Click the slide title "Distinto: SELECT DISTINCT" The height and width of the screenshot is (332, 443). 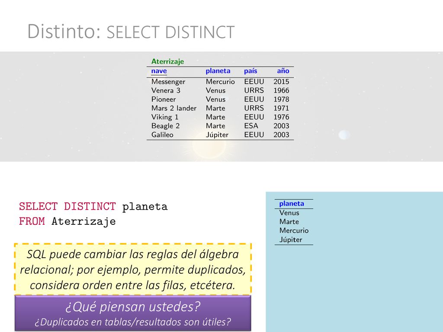click(x=131, y=31)
